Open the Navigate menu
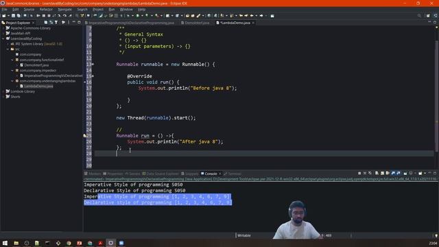Image resolution: width=439 pixels, height=247 pixels. (x=65, y=9)
